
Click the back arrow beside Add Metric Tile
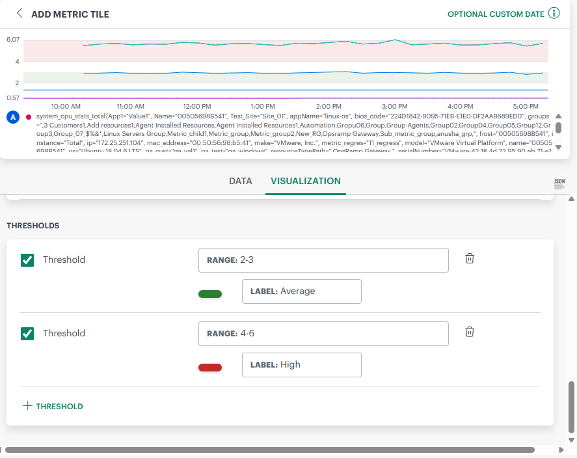click(x=20, y=14)
